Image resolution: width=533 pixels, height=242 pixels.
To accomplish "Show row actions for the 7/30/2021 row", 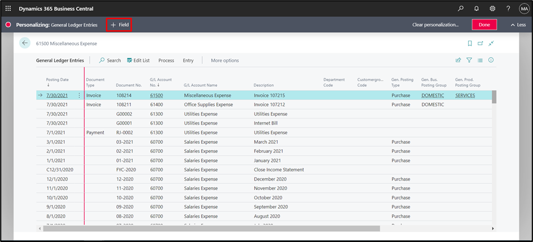I will (79, 95).
